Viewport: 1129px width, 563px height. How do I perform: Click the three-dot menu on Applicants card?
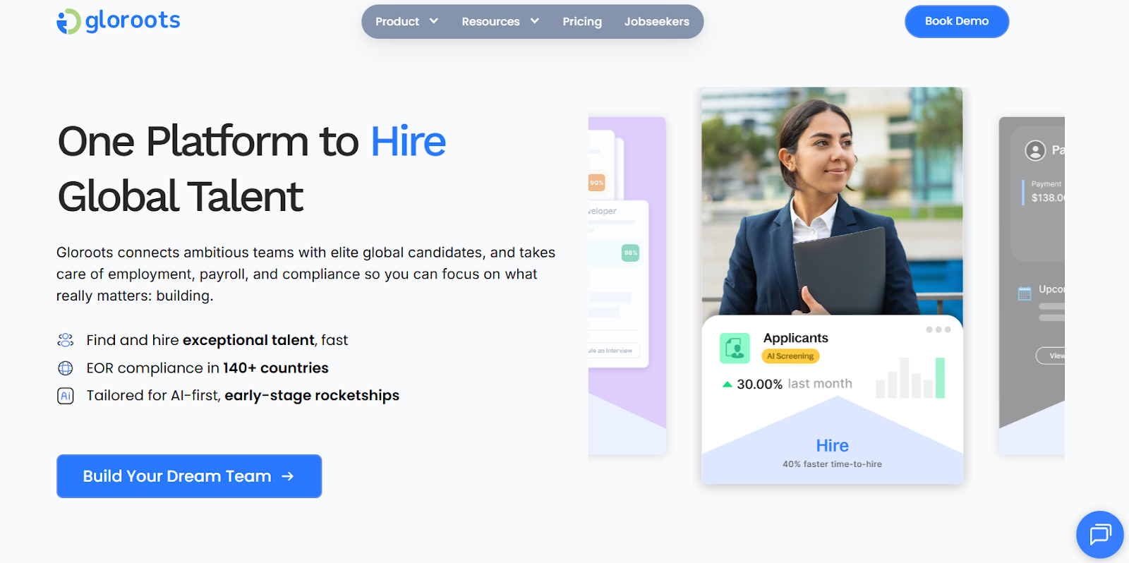click(x=938, y=329)
